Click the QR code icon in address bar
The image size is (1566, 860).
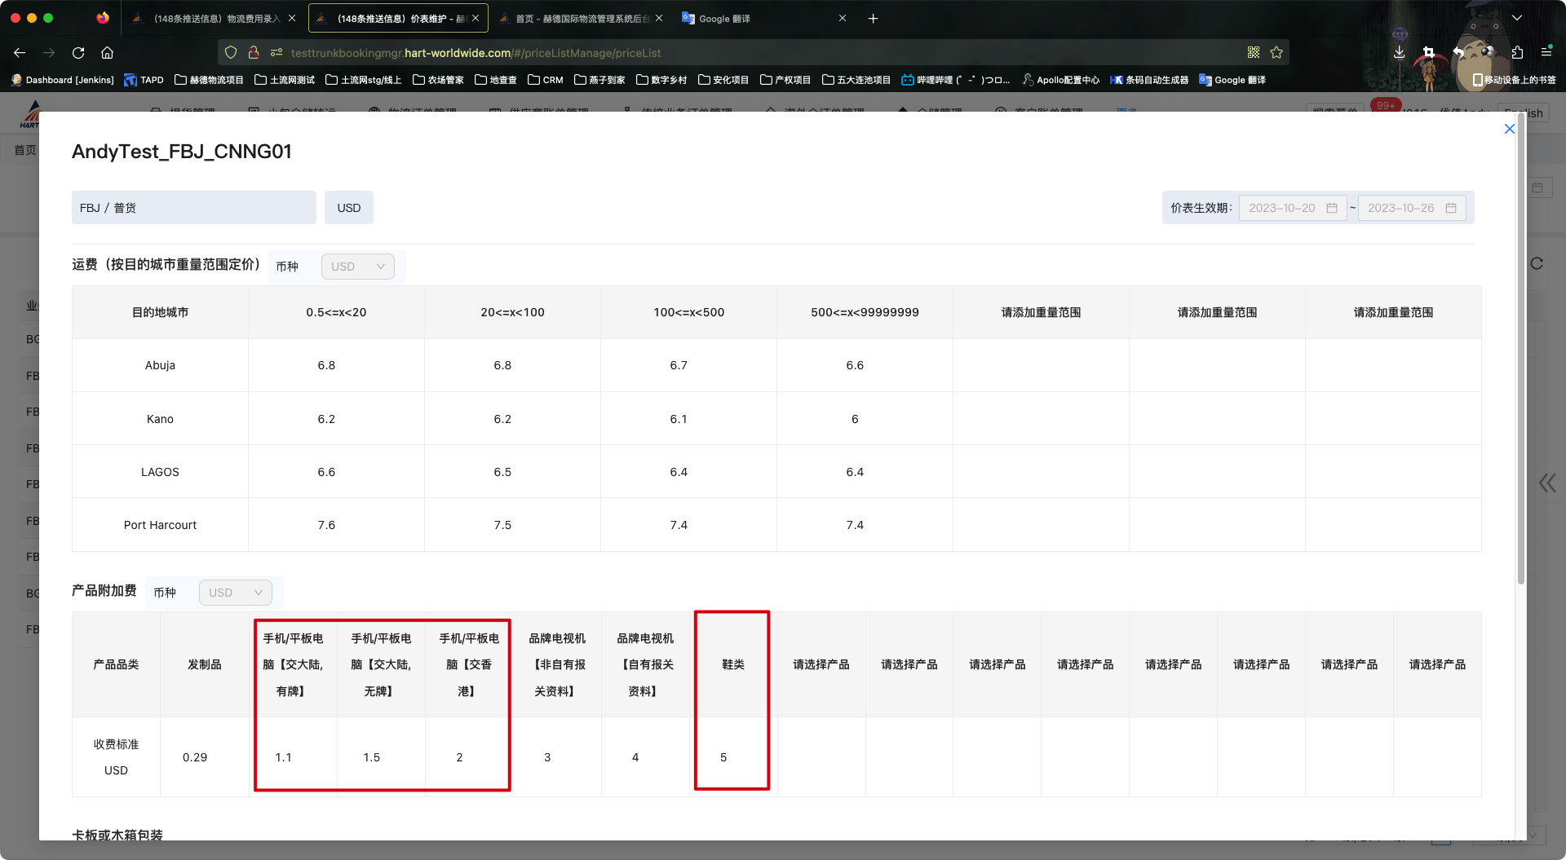pos(1254,53)
